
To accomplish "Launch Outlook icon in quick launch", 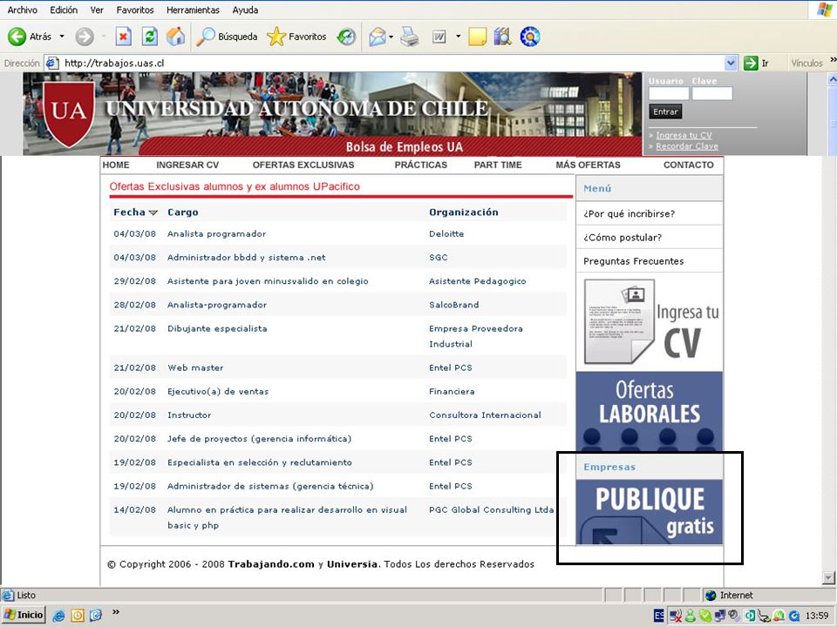I will coord(78,616).
